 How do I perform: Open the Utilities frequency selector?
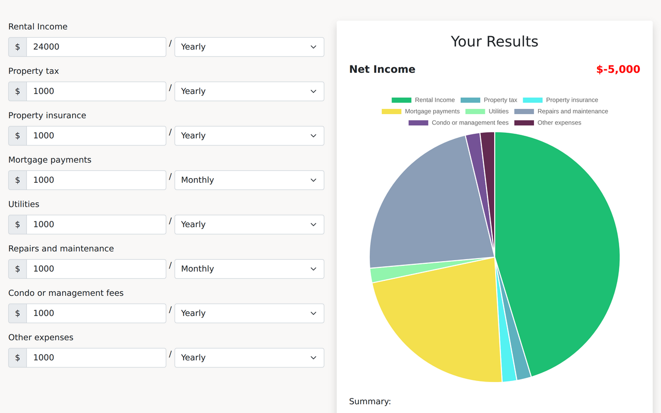click(x=249, y=224)
